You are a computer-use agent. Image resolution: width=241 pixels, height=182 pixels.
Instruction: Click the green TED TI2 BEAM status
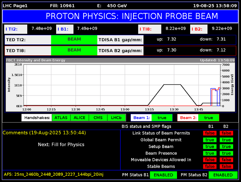tap(74, 40)
